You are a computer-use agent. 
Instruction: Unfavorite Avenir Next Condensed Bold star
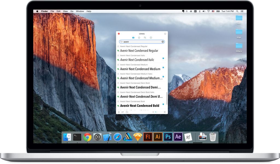163,104
